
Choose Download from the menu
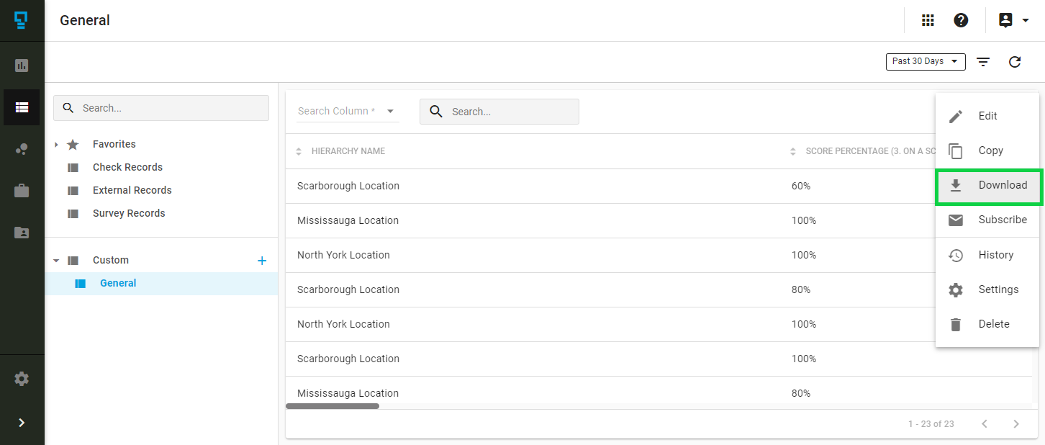coord(987,185)
